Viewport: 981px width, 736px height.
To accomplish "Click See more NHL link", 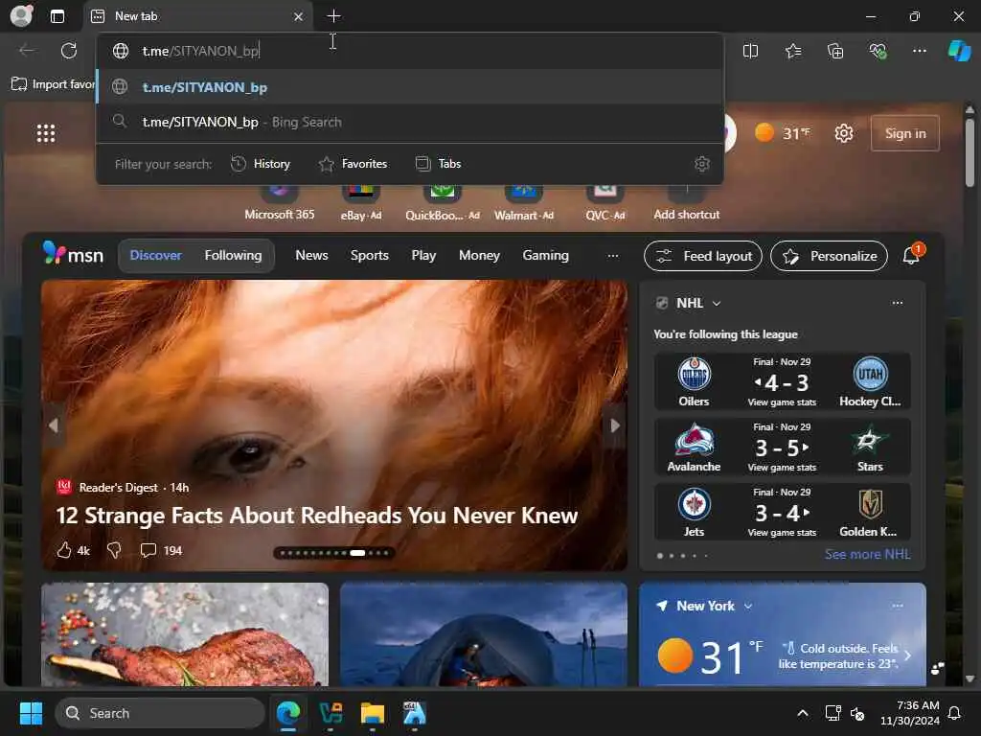I will point(867,555).
